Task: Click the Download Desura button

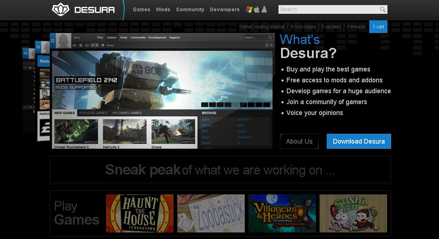Action: pyautogui.click(x=359, y=141)
